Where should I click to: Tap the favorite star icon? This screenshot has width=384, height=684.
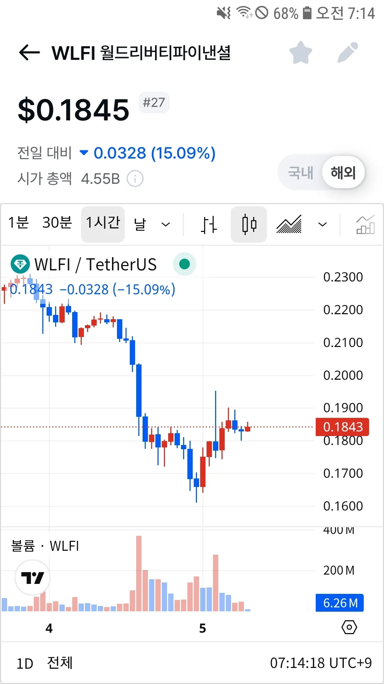click(300, 53)
